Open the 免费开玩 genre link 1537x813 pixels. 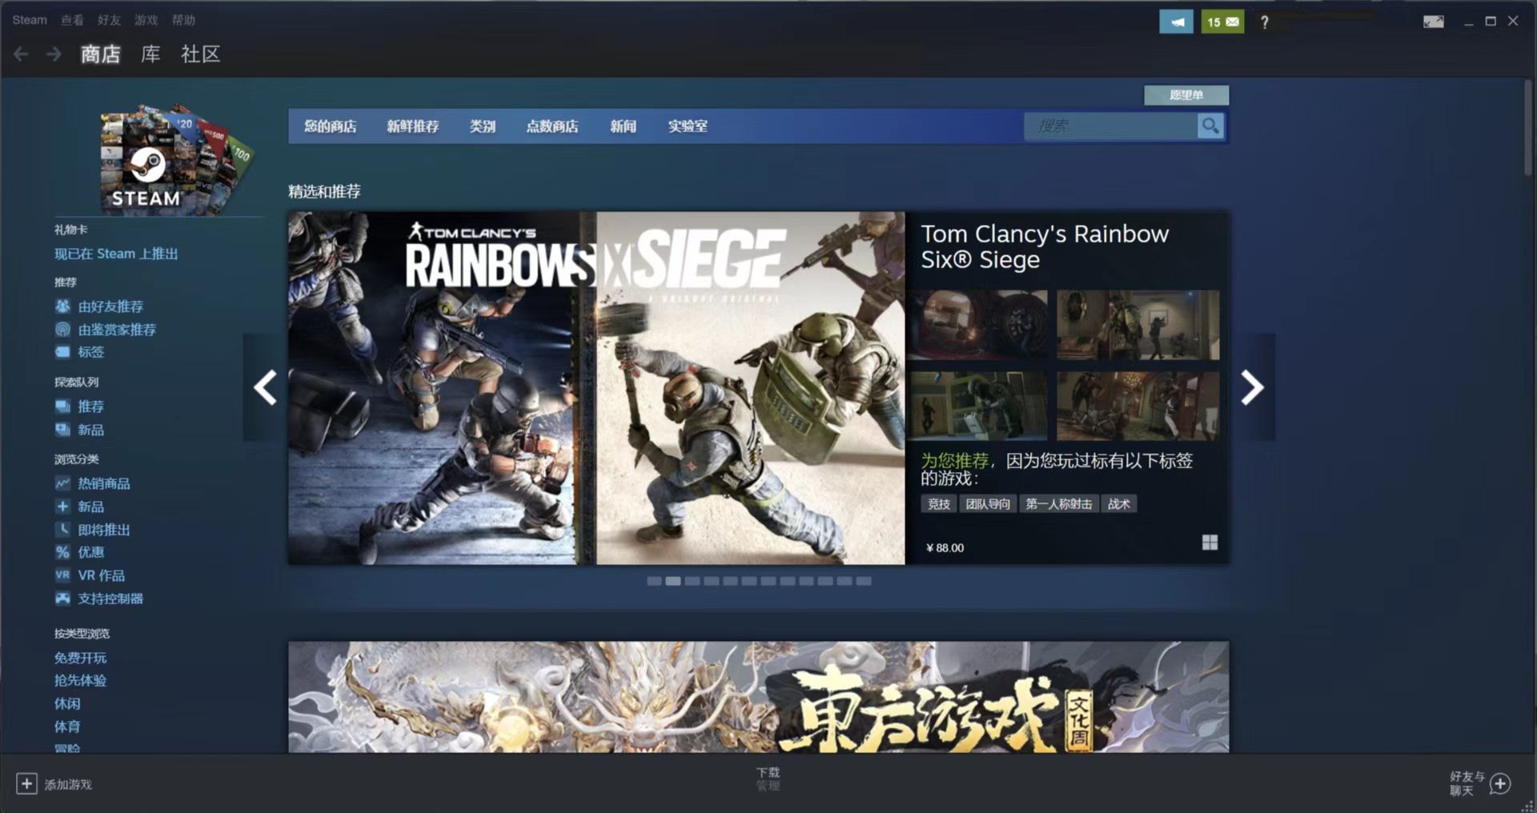coord(80,658)
